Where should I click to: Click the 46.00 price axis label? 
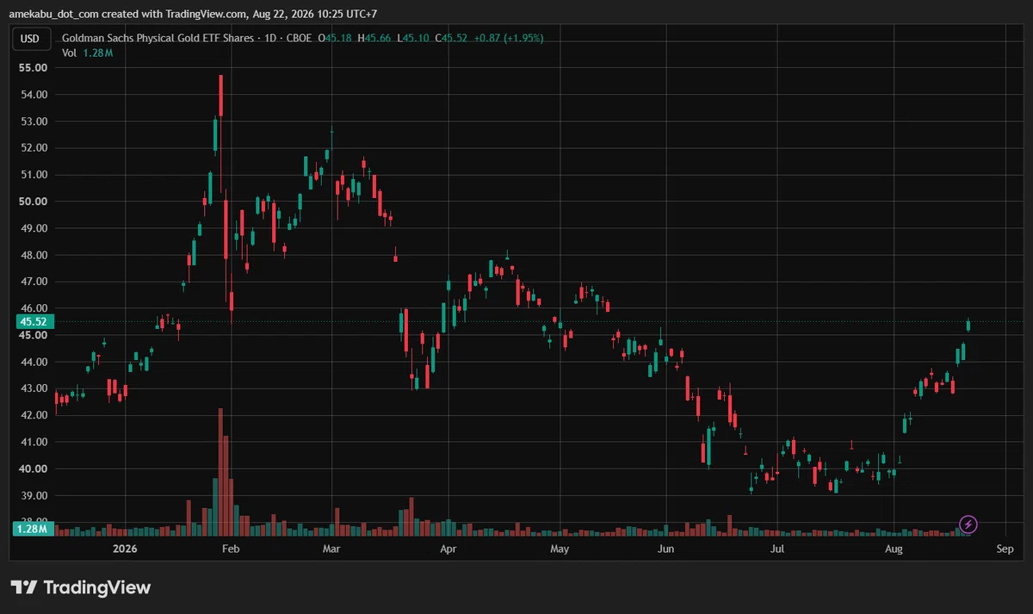coord(34,308)
